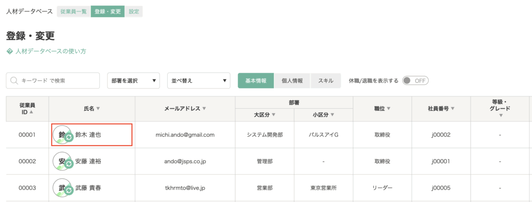532x202 pixels.
Task: Select the 基本情報 view tab
Action: coord(256,81)
